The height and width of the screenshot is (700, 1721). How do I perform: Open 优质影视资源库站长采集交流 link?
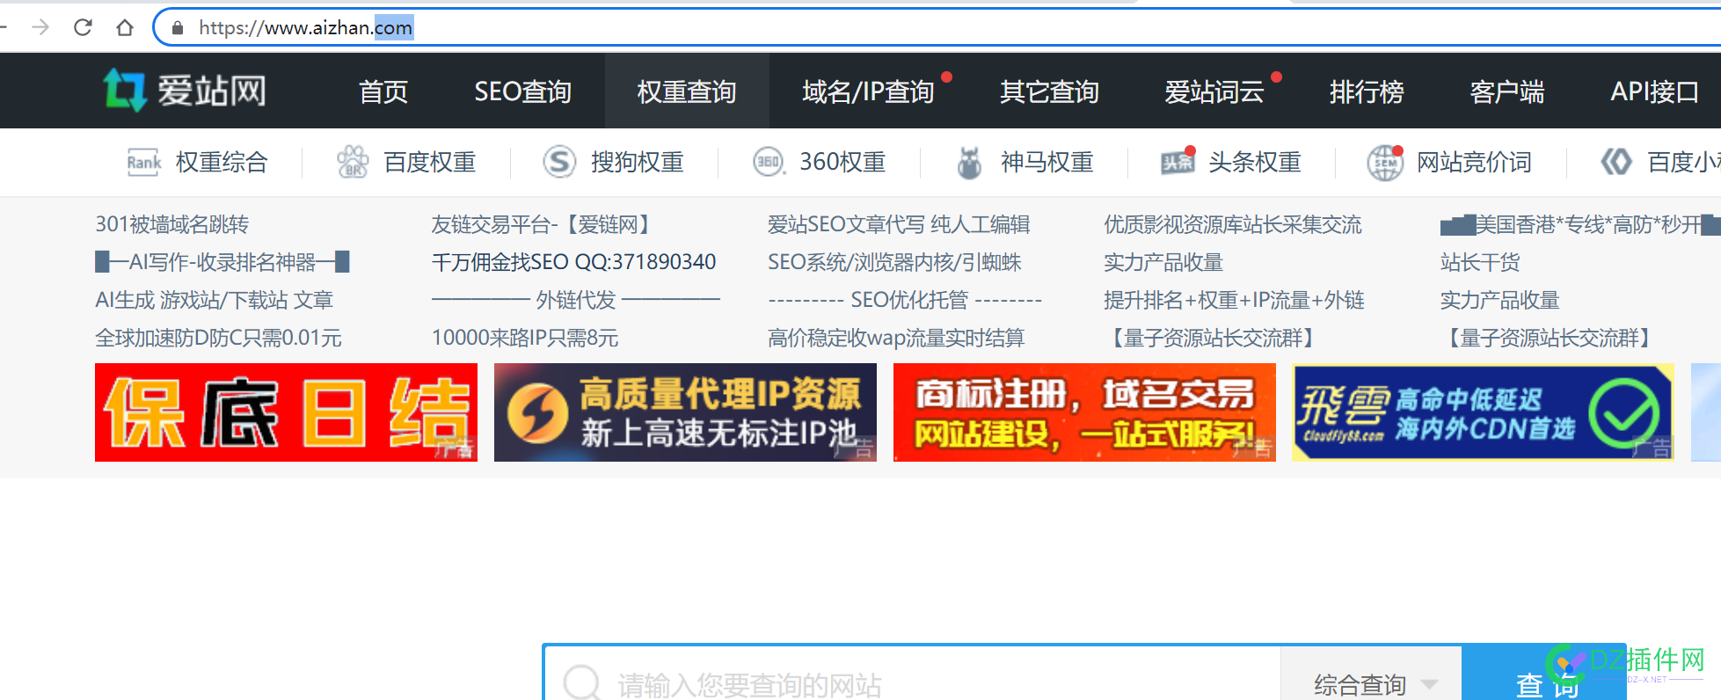tap(1233, 224)
